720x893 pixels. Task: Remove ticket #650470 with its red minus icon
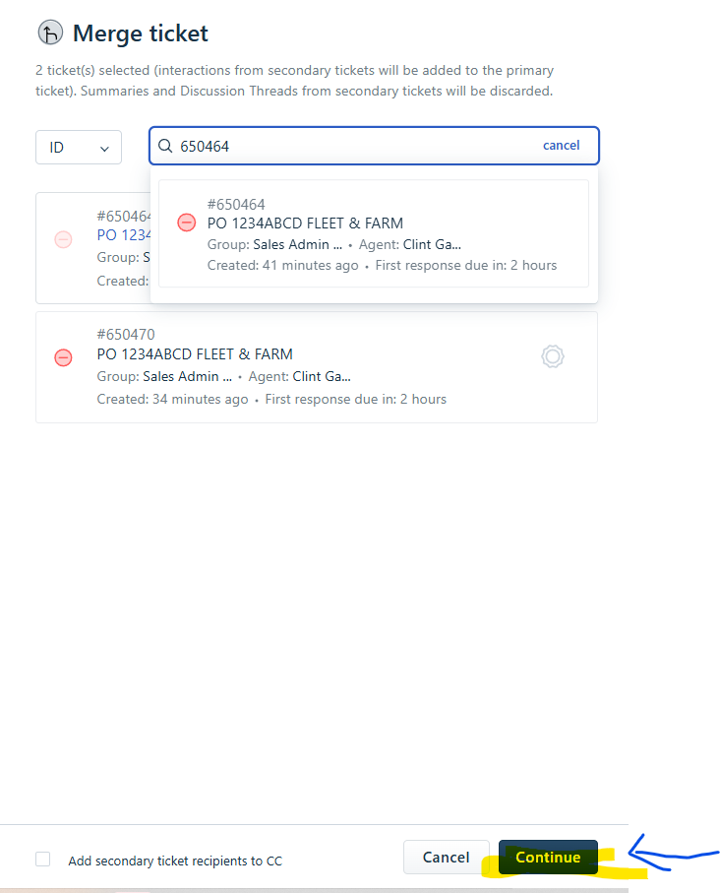(63, 357)
